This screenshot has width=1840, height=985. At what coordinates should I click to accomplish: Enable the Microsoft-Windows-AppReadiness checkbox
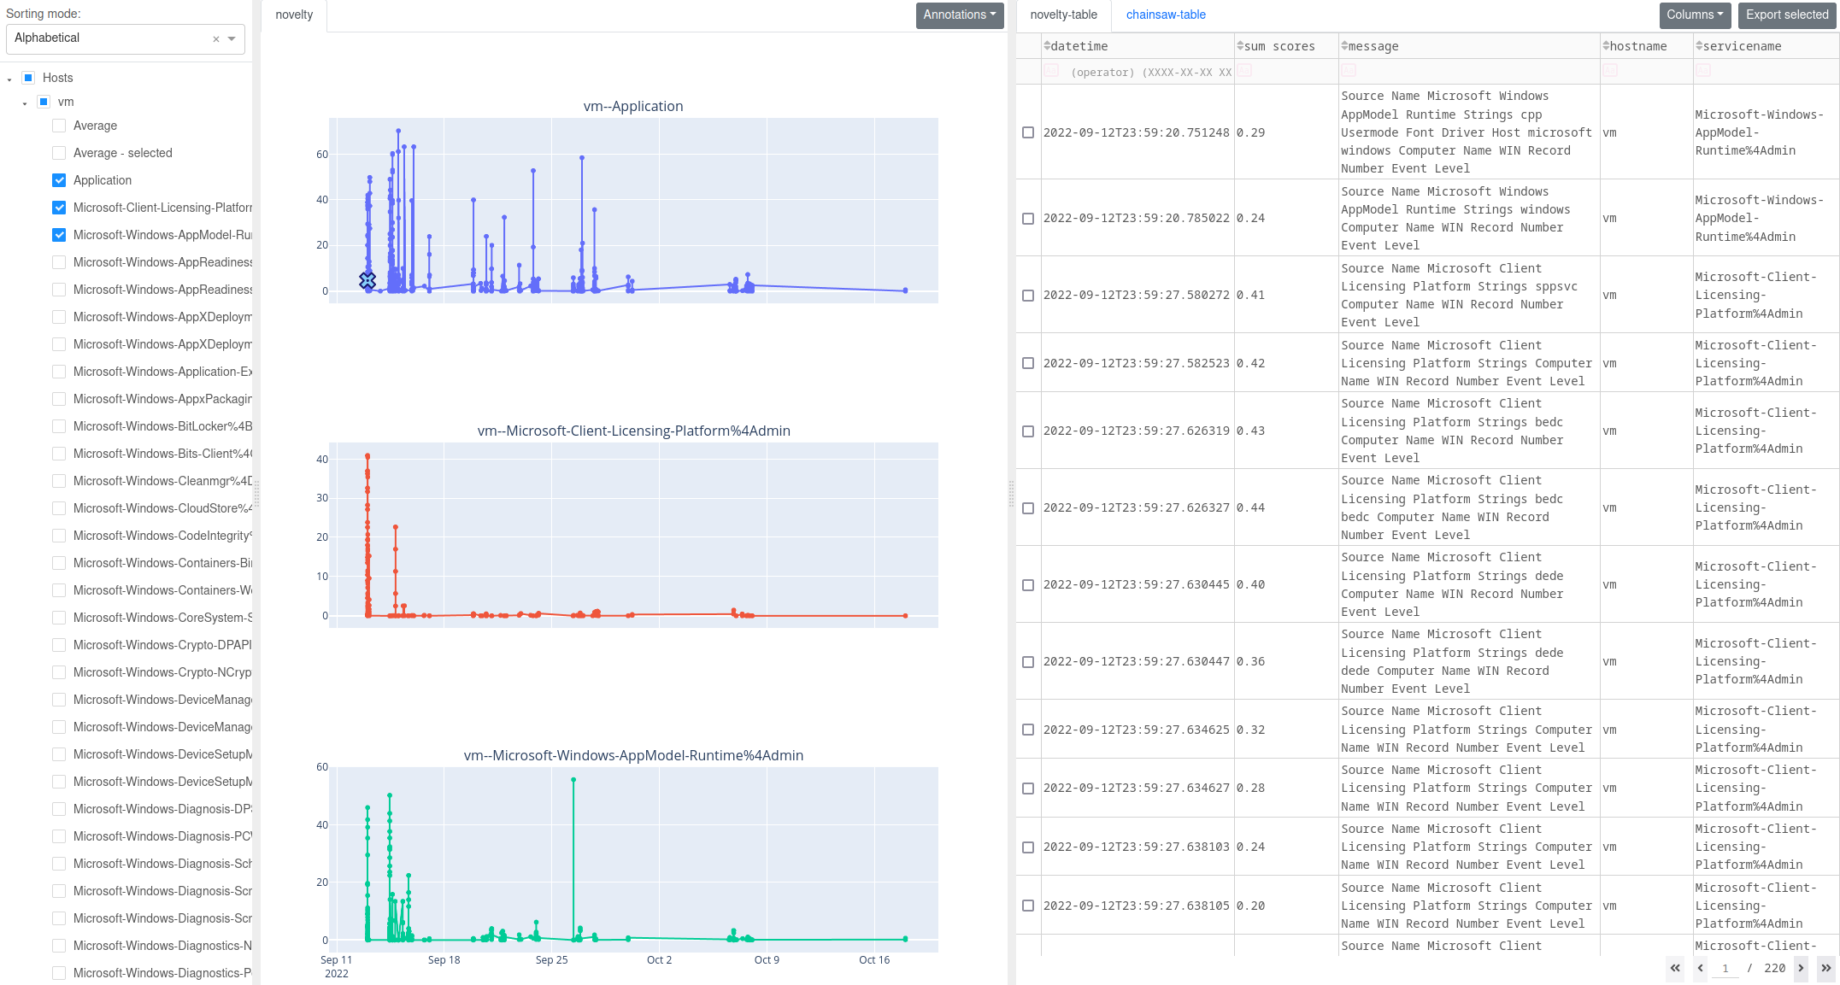(x=58, y=262)
